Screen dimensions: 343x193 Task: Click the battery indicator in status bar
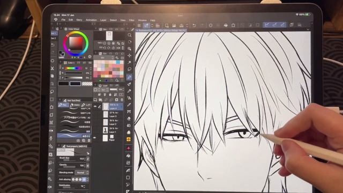coord(308,14)
